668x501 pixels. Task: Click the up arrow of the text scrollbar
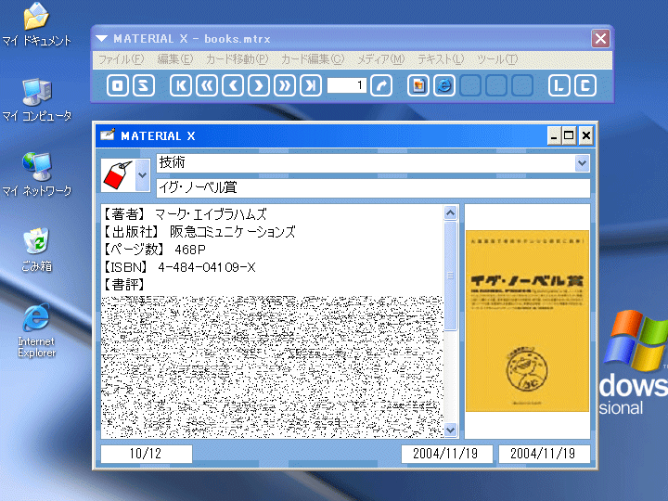pyautogui.click(x=451, y=212)
